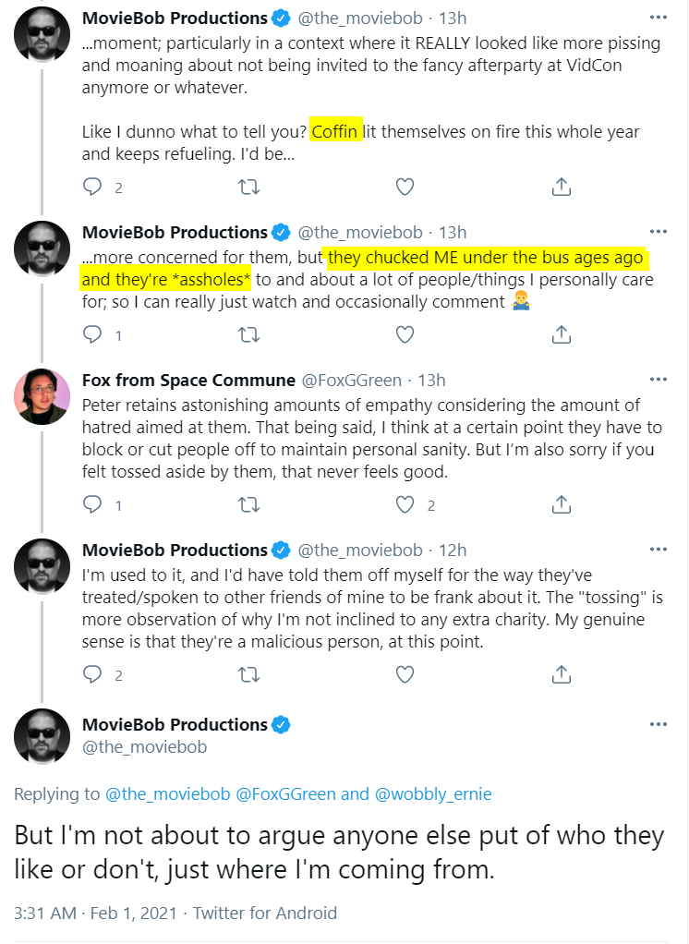Open the @FoxGGreen link in Replying to
The image size is (689, 944).
(285, 794)
